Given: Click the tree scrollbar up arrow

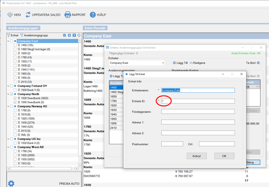Looking at the screenshot, I should click(80, 41).
